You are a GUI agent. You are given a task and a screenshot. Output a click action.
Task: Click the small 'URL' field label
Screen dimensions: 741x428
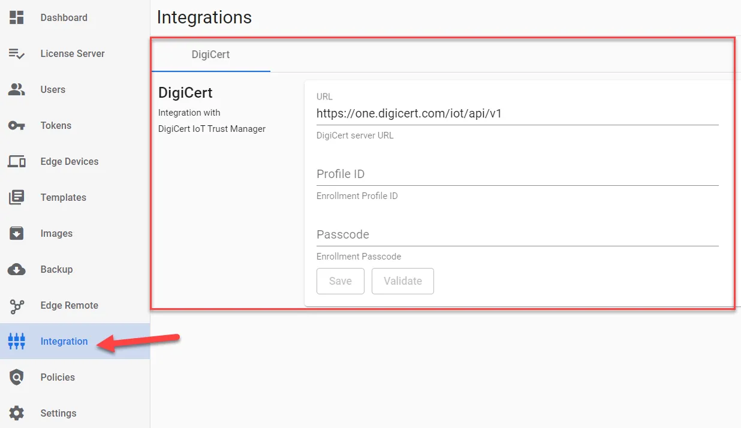click(x=324, y=97)
